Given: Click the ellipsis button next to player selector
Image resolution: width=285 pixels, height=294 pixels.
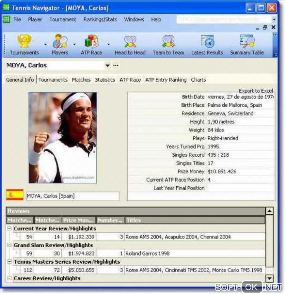Looking at the screenshot, I should coord(116,65).
